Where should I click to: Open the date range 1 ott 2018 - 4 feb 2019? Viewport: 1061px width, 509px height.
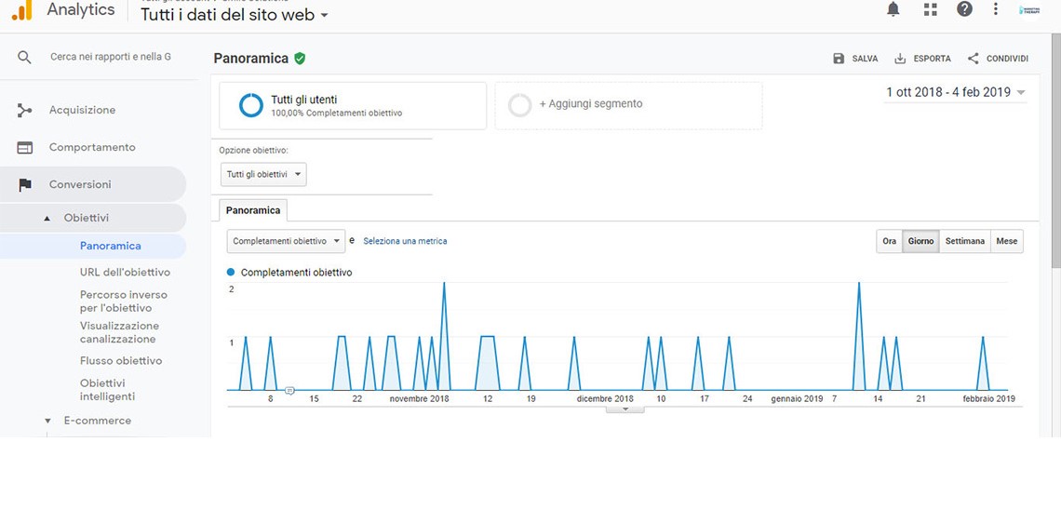(956, 93)
